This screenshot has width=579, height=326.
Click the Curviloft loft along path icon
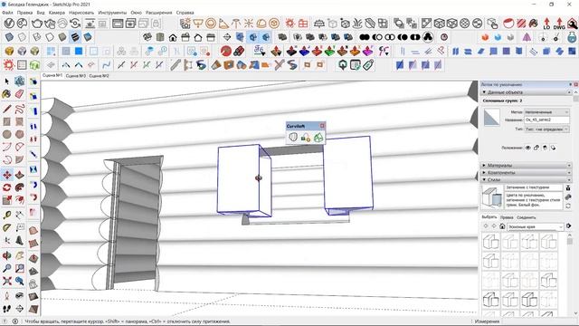pyautogui.click(x=306, y=137)
